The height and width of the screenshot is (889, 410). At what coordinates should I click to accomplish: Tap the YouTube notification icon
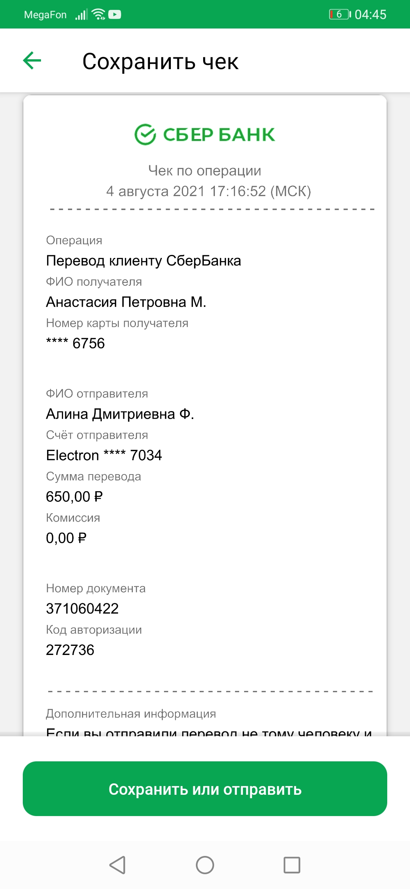(x=115, y=14)
